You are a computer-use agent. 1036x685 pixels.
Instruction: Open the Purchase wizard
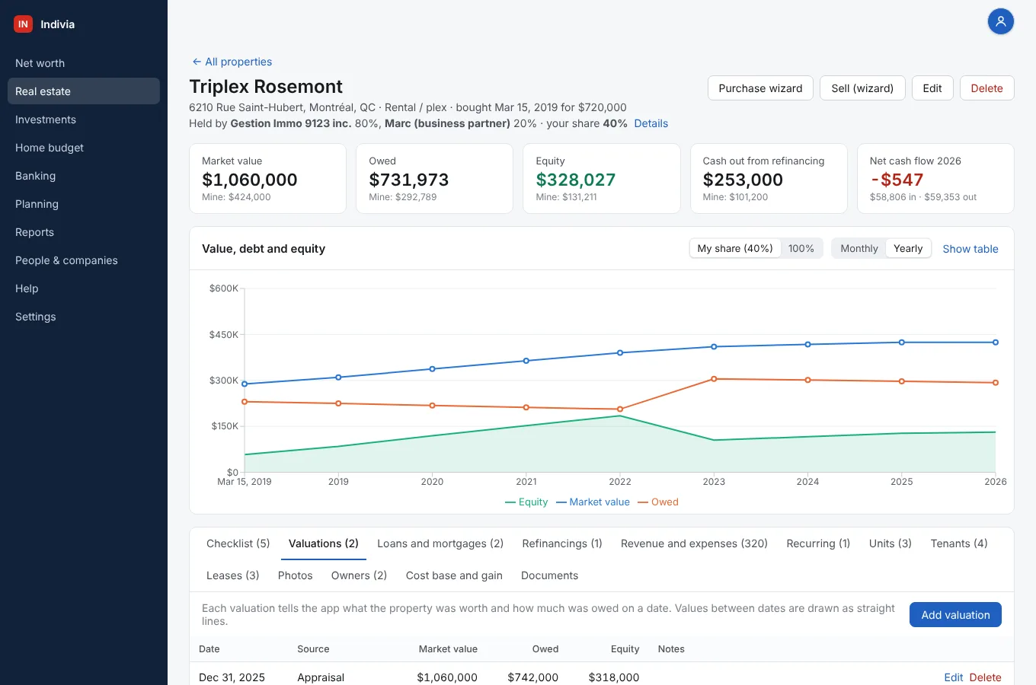[760, 88]
